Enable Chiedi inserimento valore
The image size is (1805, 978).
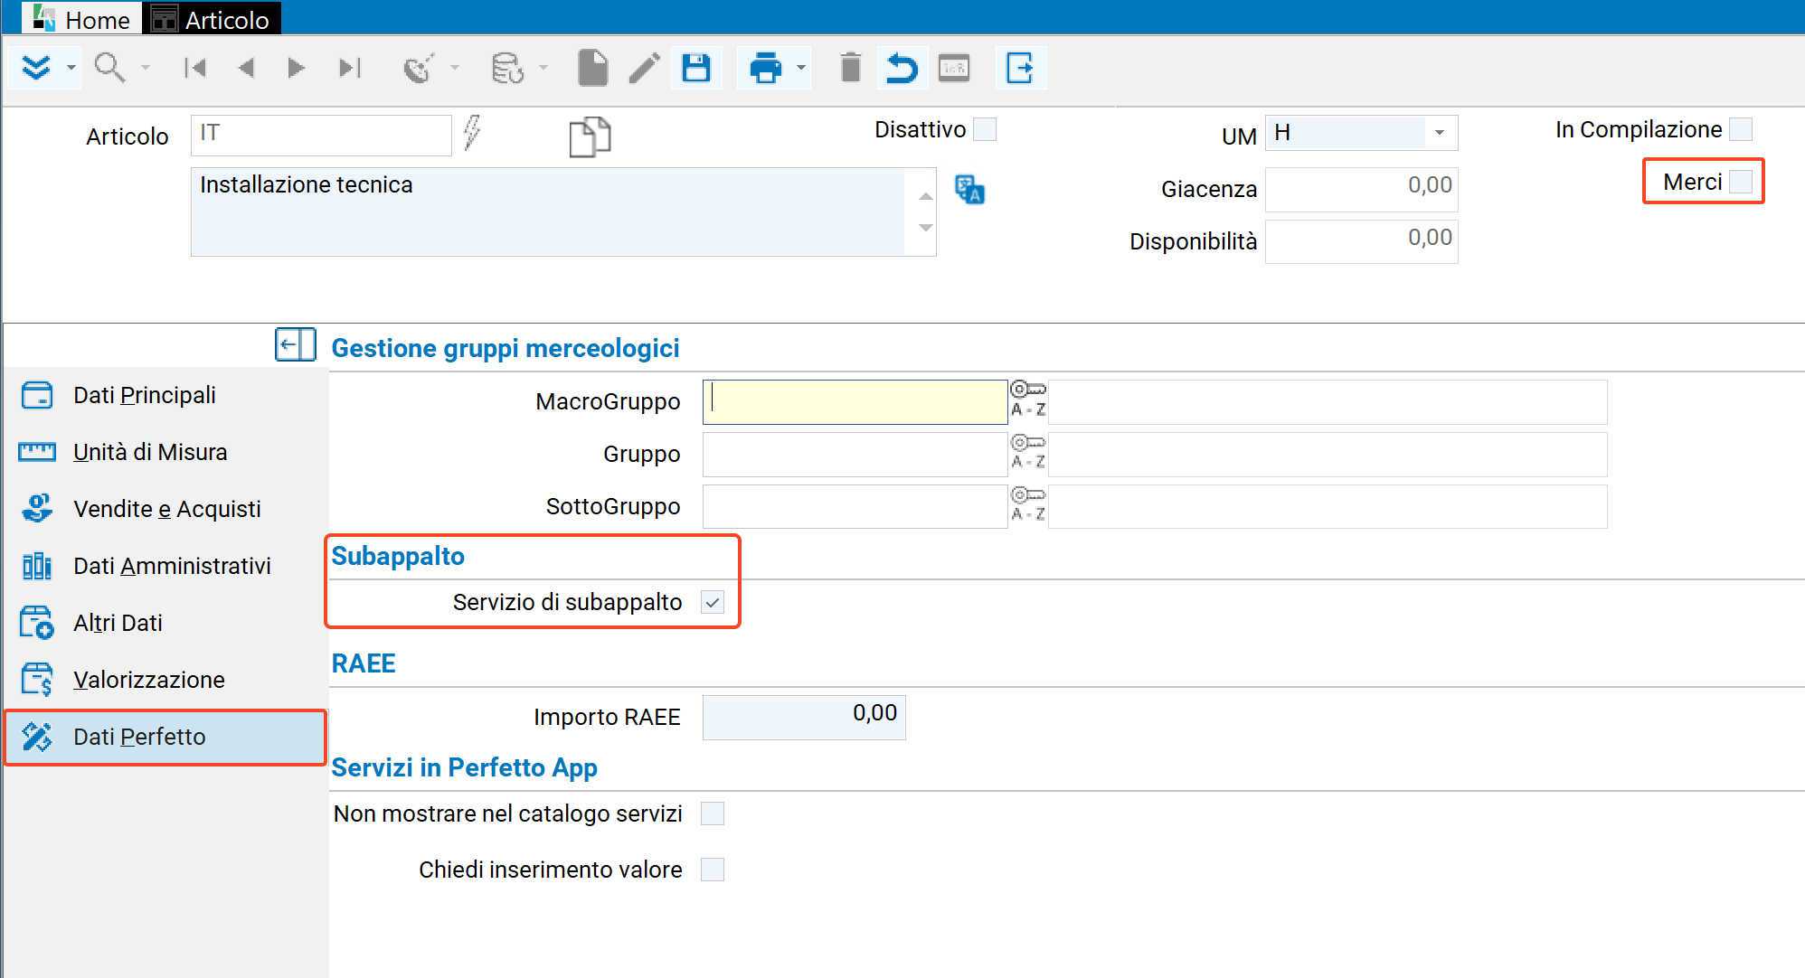pyautogui.click(x=713, y=870)
